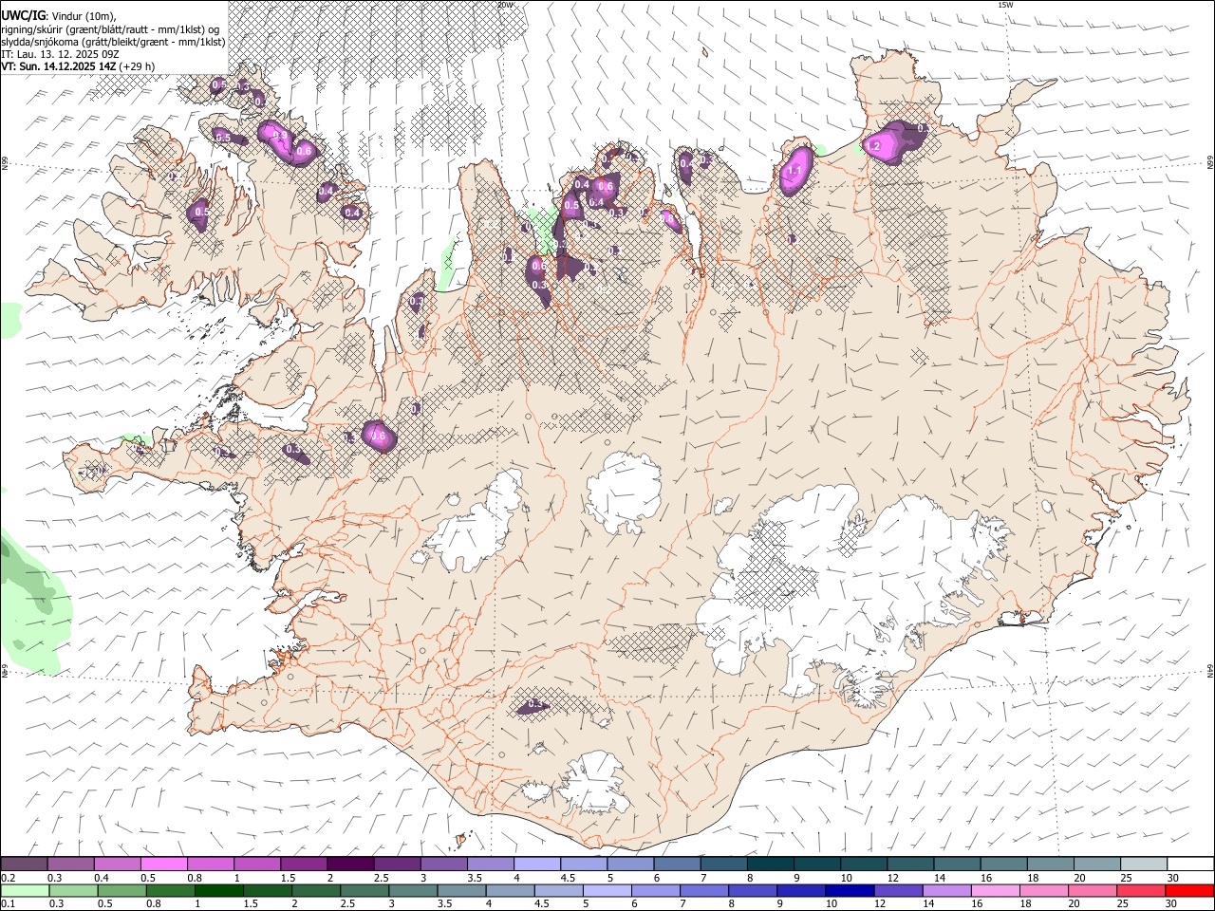Pick the hot pink rain swatch labeled 20
The image size is (1215, 911).
(x=1093, y=890)
